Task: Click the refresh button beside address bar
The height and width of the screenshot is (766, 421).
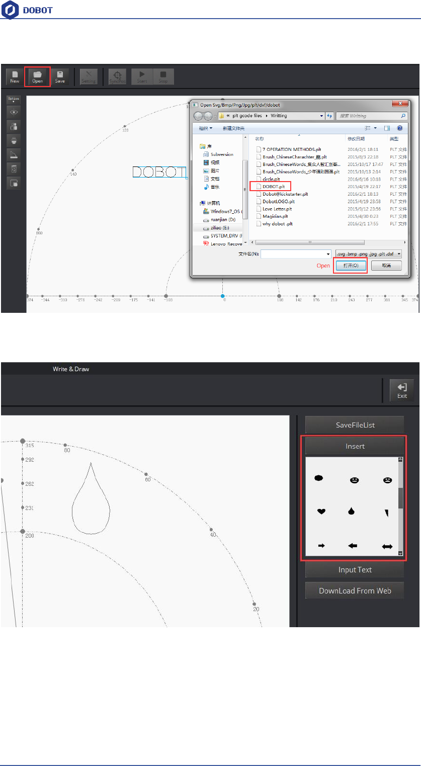Action: [x=329, y=116]
